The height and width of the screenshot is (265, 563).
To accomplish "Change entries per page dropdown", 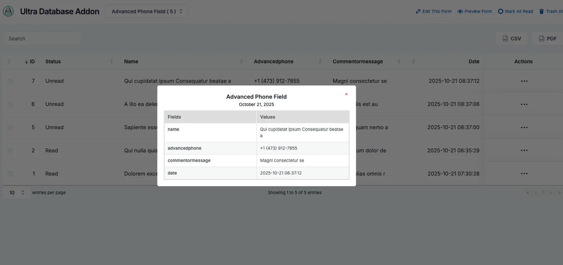I will click(17, 193).
